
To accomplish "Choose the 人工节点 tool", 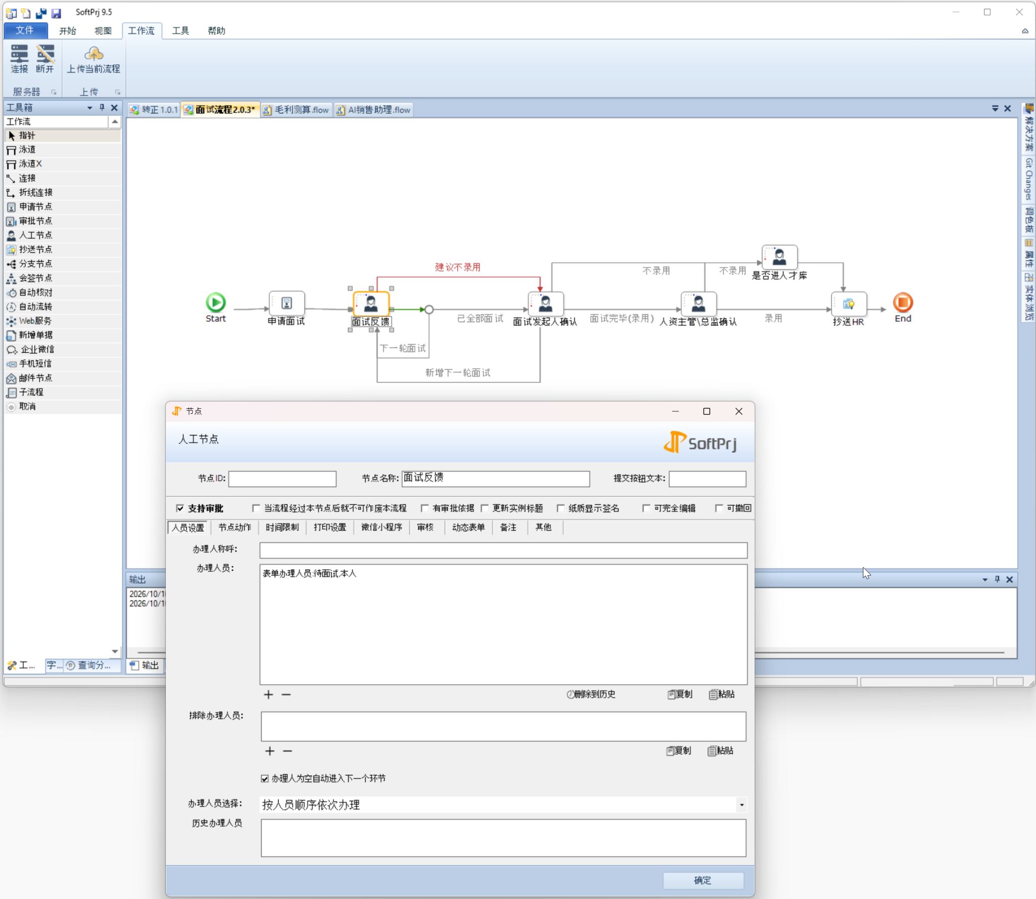I will click(63, 235).
